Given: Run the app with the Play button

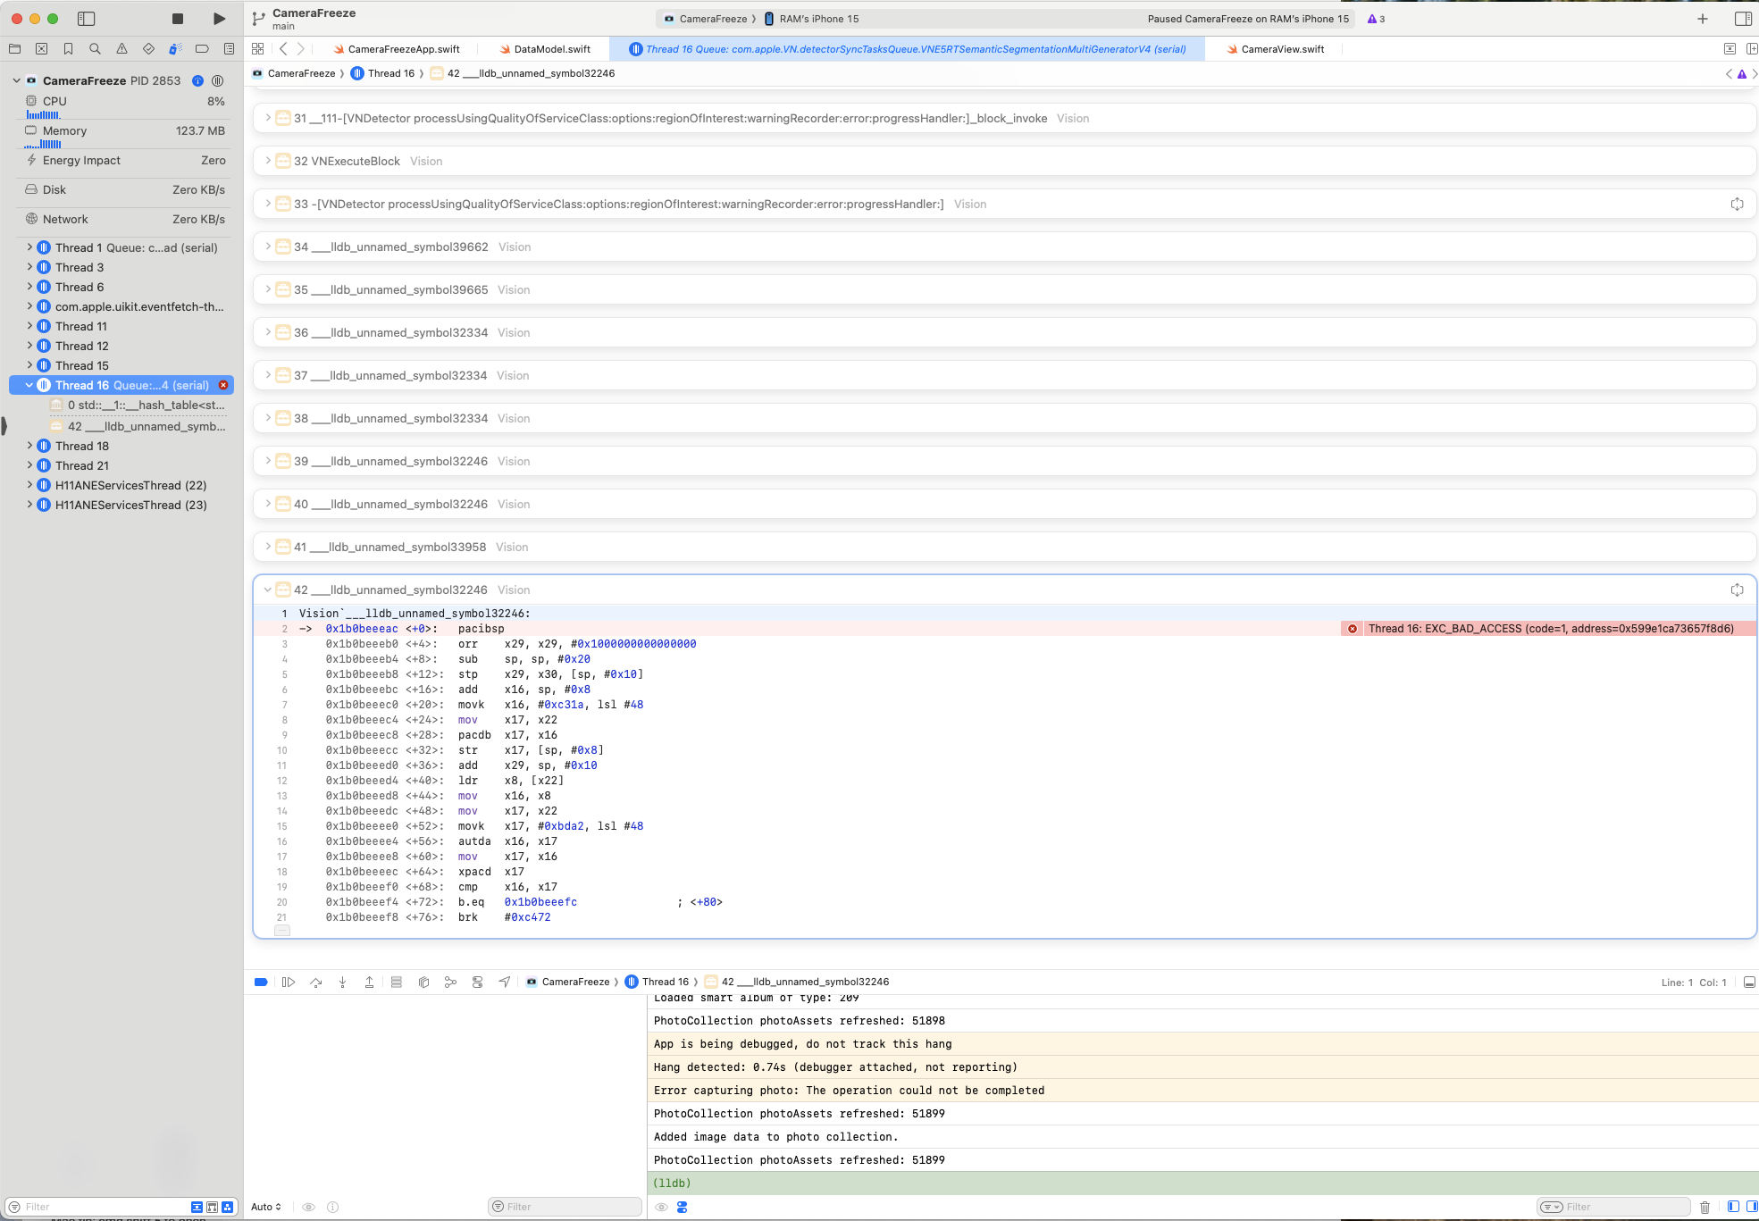Looking at the screenshot, I should coord(219,19).
